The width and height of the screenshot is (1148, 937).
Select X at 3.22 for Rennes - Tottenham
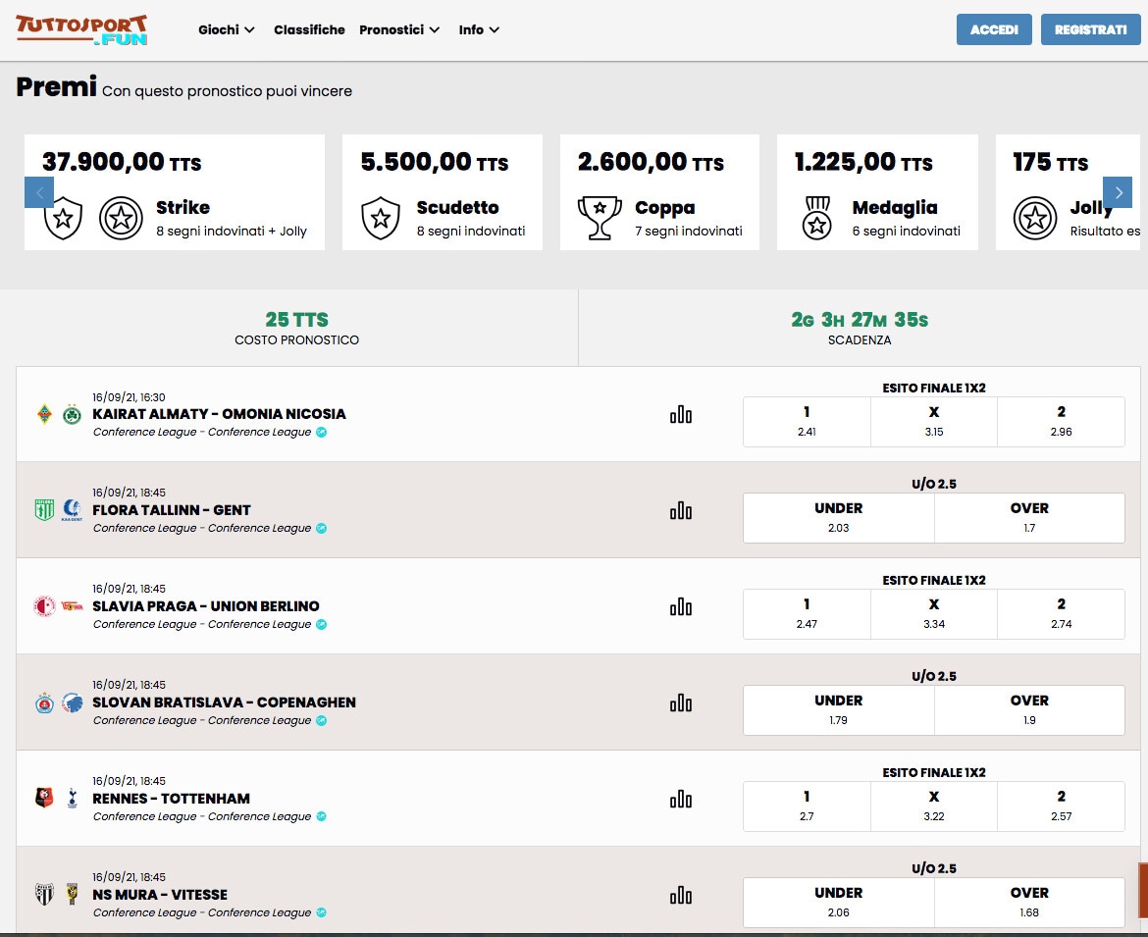coord(933,806)
